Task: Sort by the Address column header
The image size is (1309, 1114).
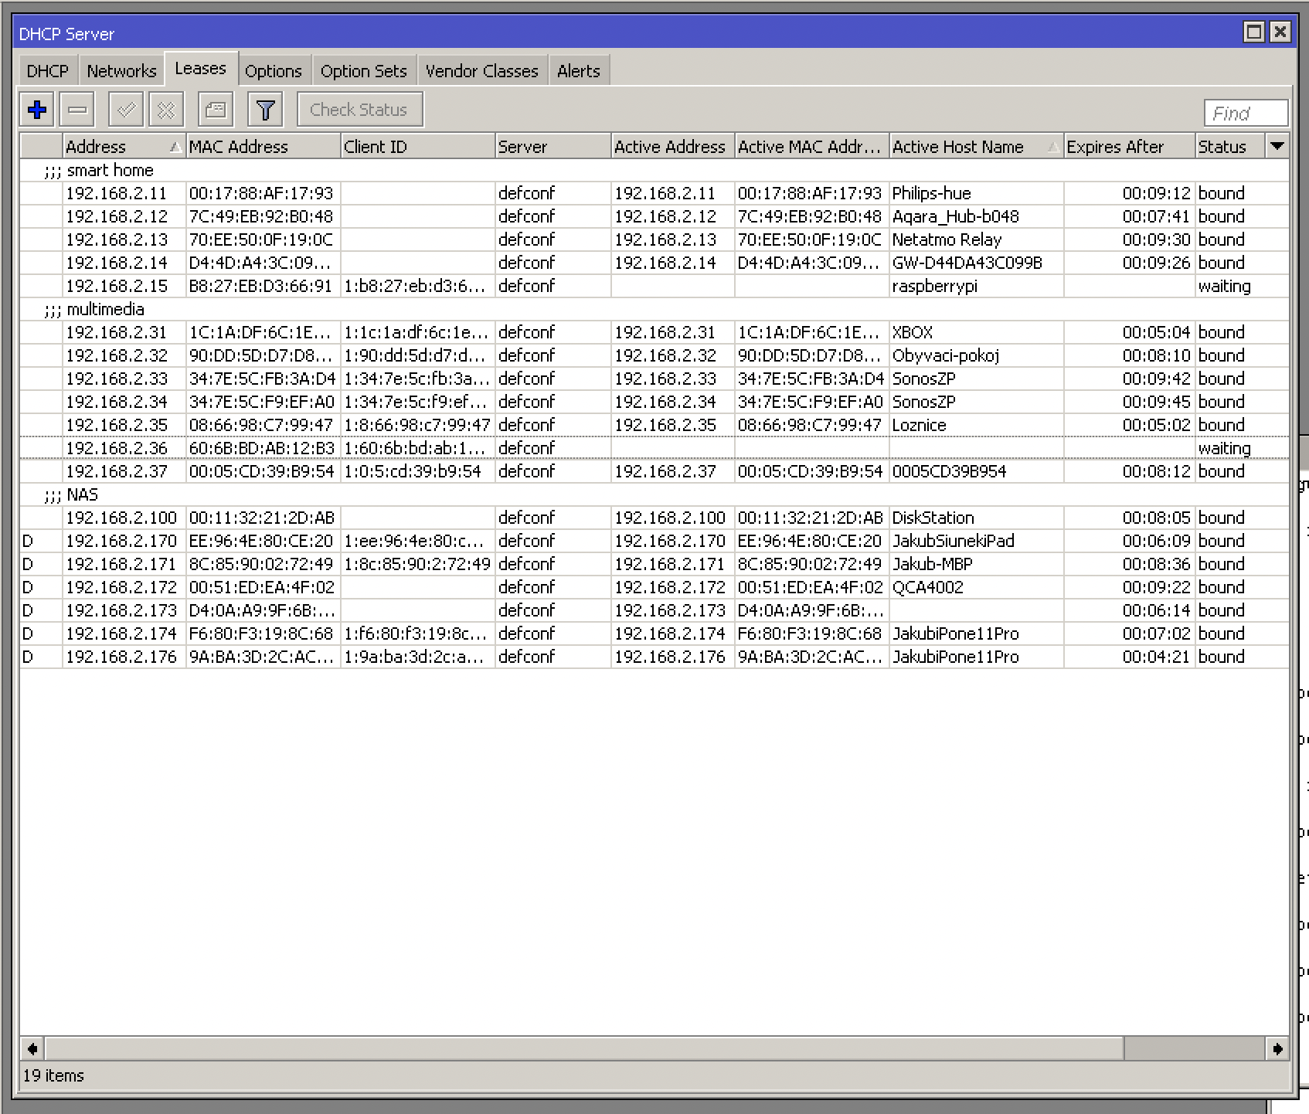Action: pyautogui.click(x=124, y=147)
